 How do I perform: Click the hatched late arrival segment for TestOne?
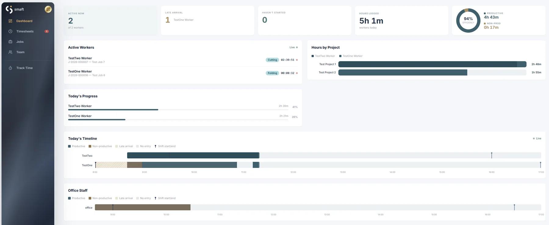coord(111,165)
